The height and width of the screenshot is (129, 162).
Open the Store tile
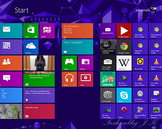pyautogui.click(x=31, y=31)
